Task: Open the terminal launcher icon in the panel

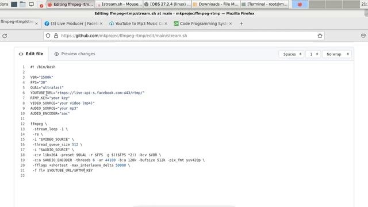Action: pyautogui.click(x=14, y=4)
